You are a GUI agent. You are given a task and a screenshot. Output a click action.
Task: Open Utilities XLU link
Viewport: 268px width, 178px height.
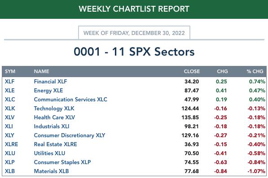(x=49, y=153)
